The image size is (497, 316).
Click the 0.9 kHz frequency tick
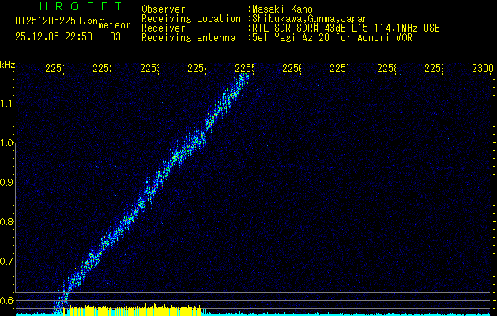8,182
